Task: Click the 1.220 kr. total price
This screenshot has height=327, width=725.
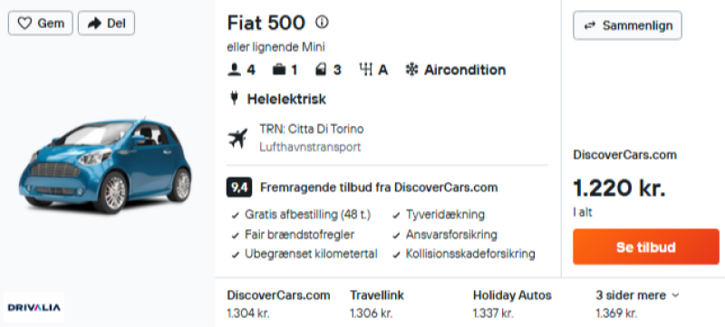Action: (x=619, y=188)
